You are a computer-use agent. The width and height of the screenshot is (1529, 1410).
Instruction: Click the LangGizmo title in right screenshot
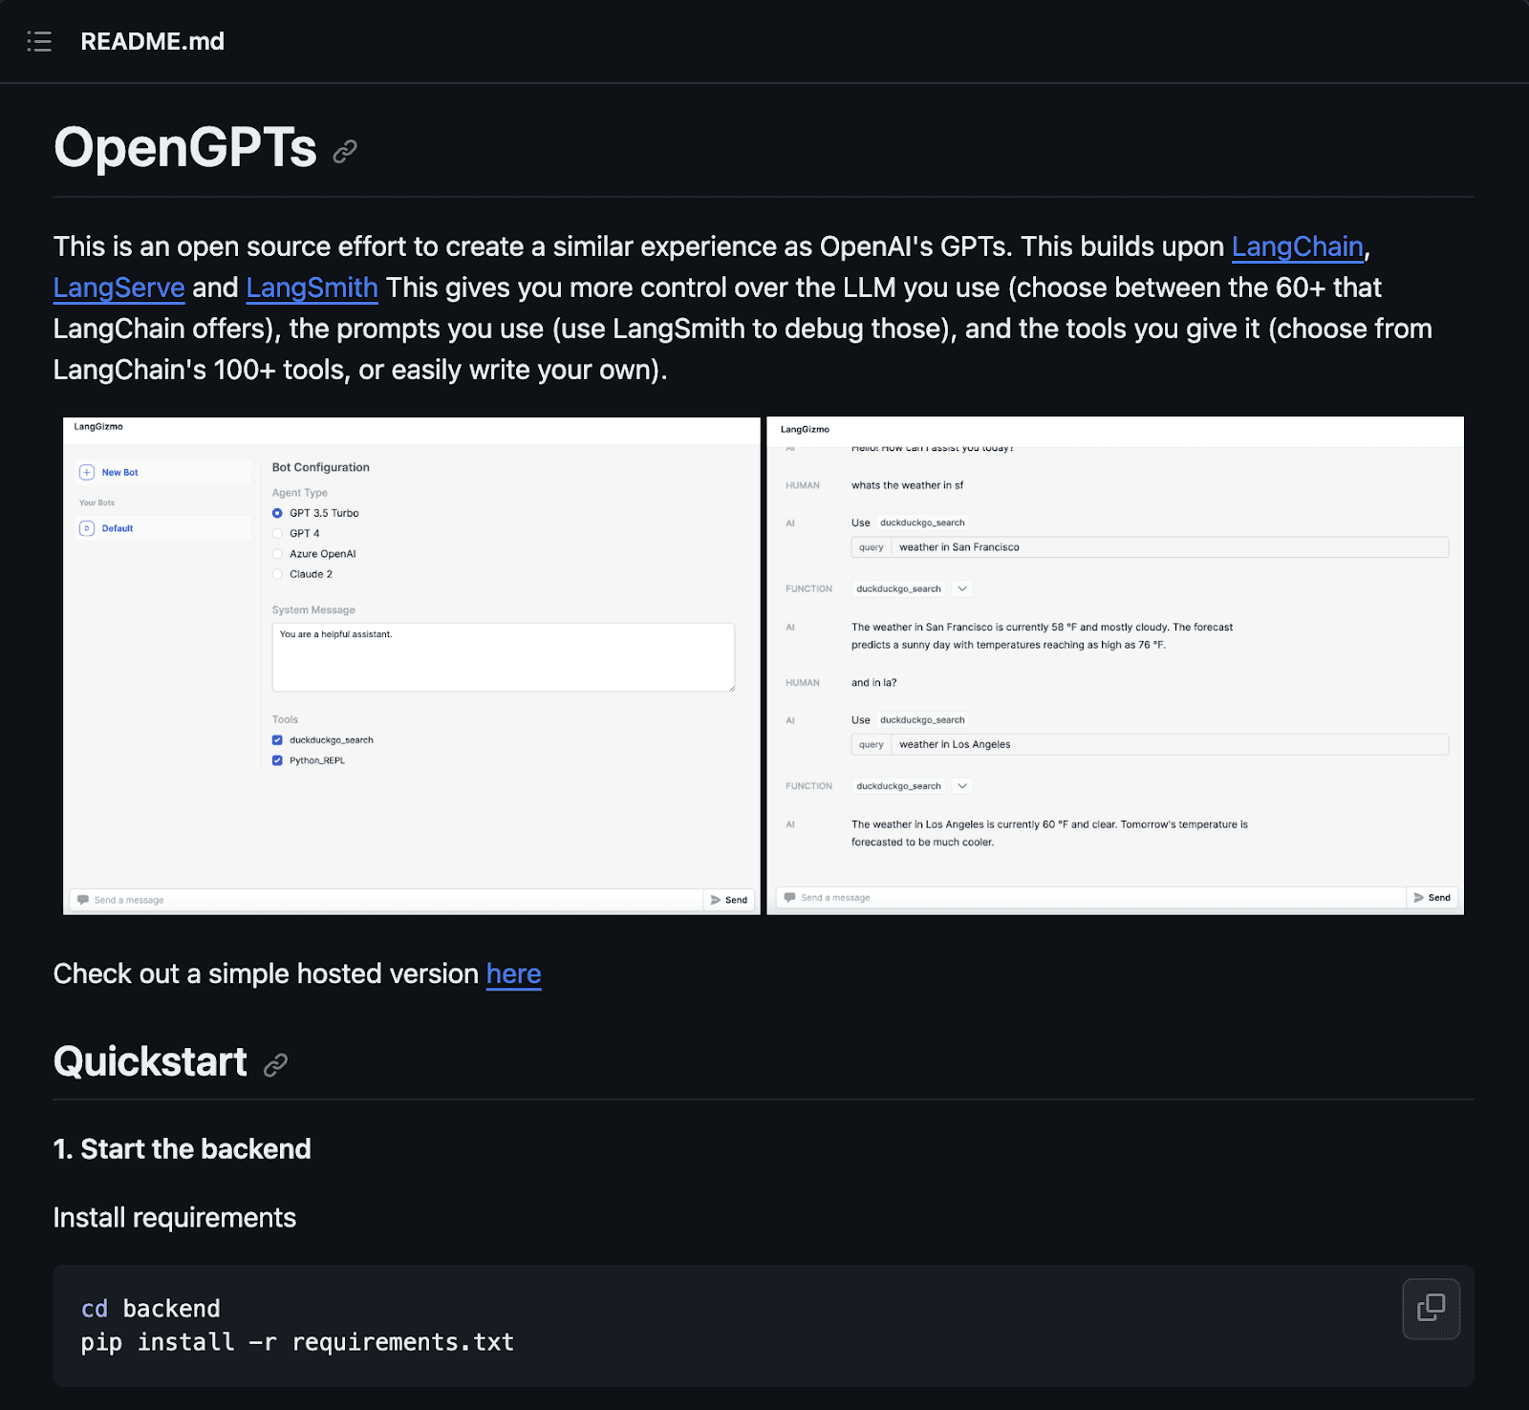coord(805,430)
